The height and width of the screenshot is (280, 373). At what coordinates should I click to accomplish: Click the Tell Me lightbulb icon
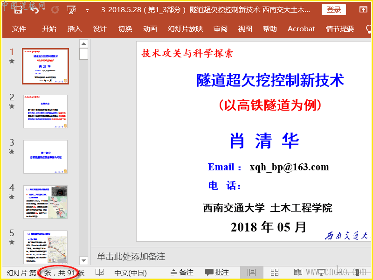368,29
